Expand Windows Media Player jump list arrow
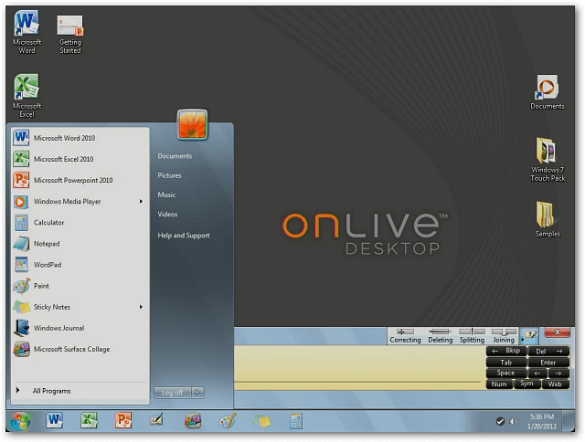585x442 pixels. click(x=141, y=202)
